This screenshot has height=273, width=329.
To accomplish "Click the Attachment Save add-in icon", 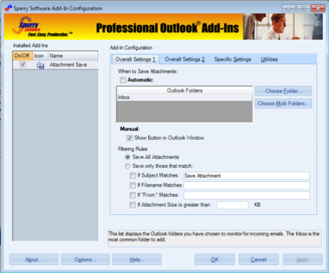I will click(40, 65).
